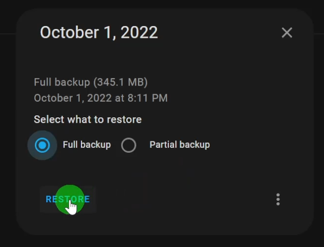Select the Partial backup radio button
The image size is (324, 247).
(x=129, y=145)
